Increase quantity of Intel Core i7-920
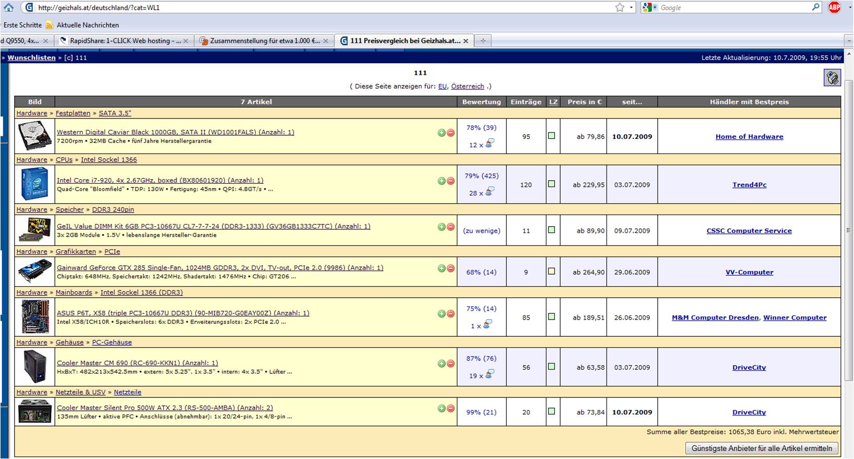 [442, 181]
